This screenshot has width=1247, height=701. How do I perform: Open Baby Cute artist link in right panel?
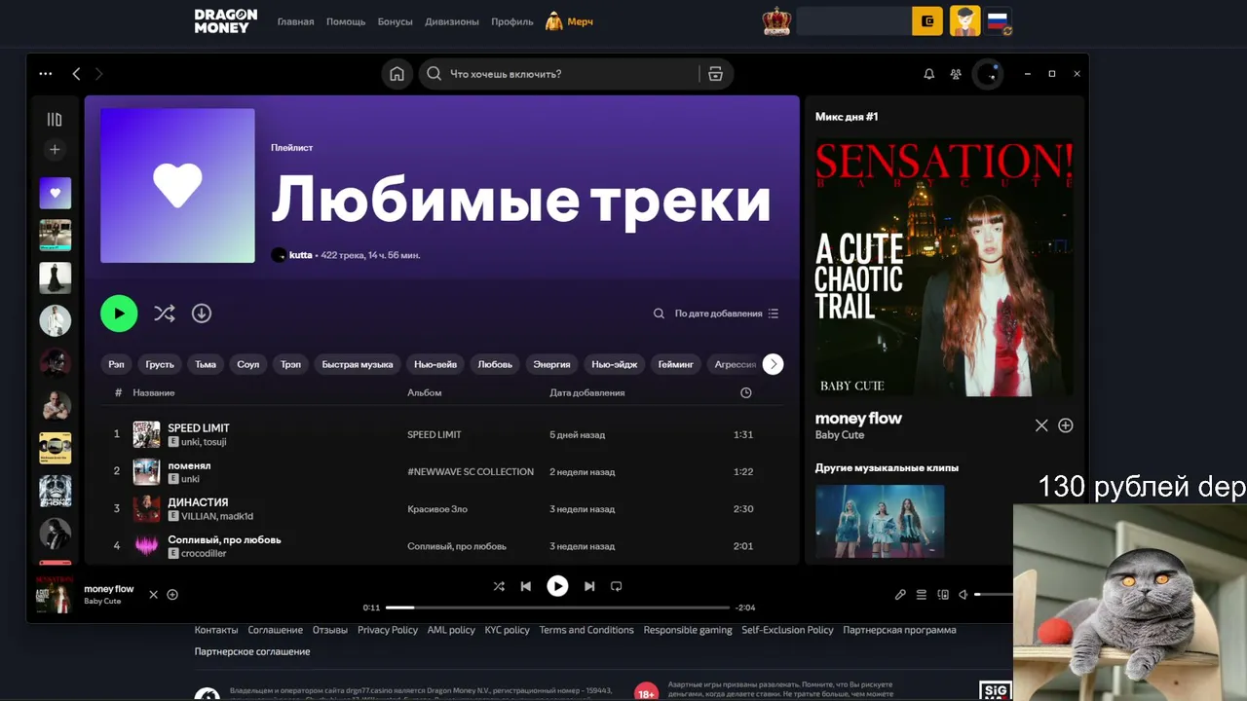click(x=840, y=435)
